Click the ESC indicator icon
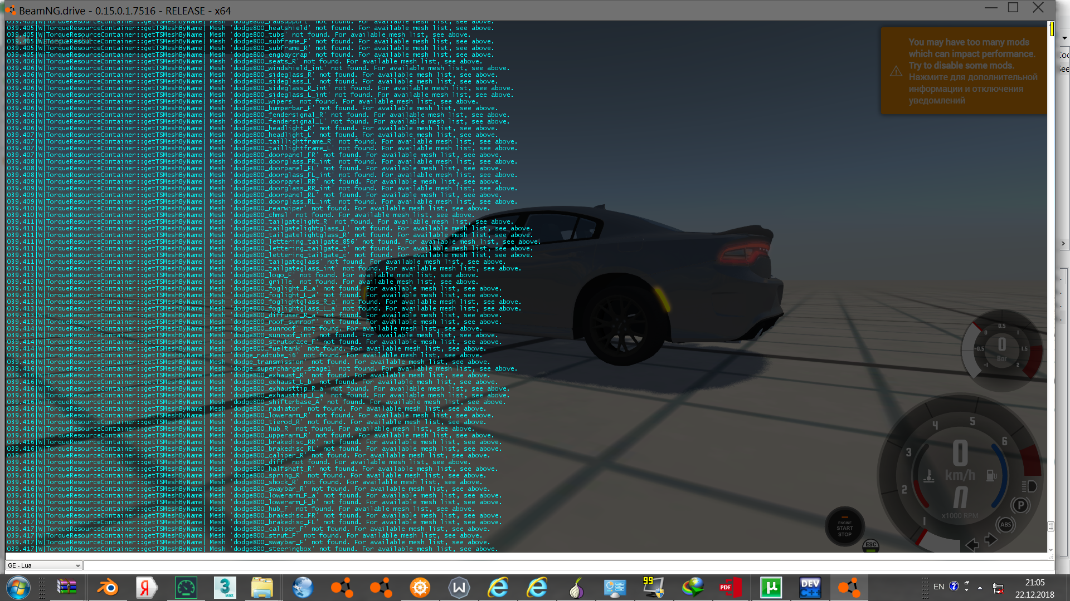Image resolution: width=1070 pixels, height=601 pixels. (x=870, y=545)
